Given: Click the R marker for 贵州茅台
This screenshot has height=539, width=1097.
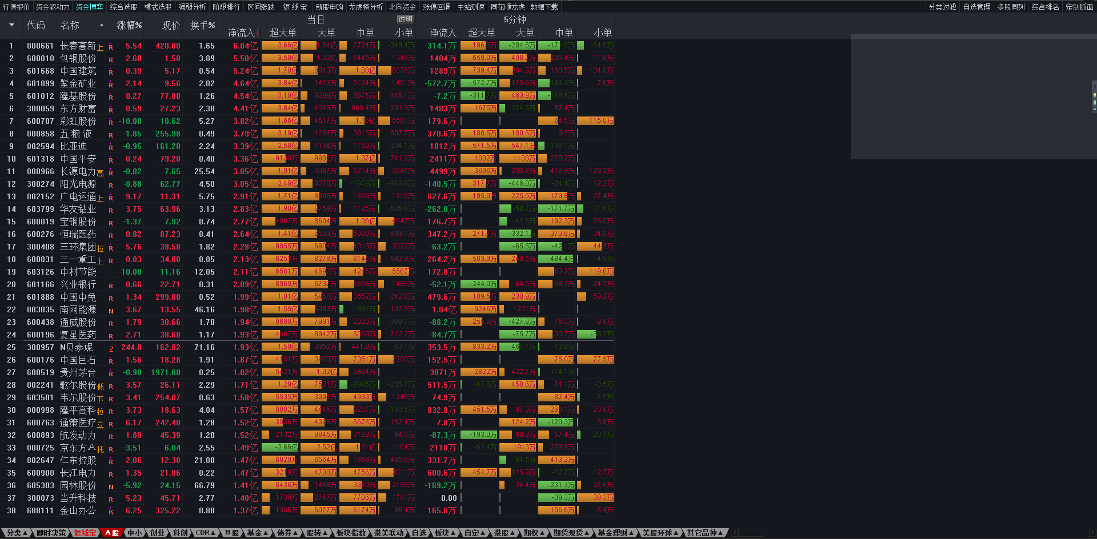Looking at the screenshot, I should point(111,373).
